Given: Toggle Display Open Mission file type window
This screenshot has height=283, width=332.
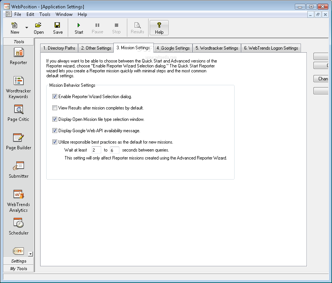Looking at the screenshot, I should coord(55,119).
